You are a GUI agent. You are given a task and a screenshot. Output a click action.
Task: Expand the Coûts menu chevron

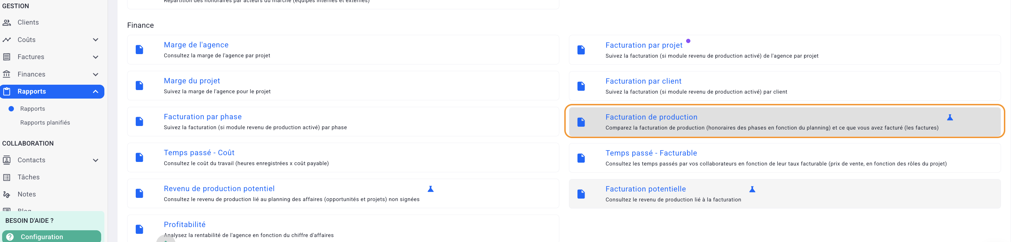tap(95, 40)
